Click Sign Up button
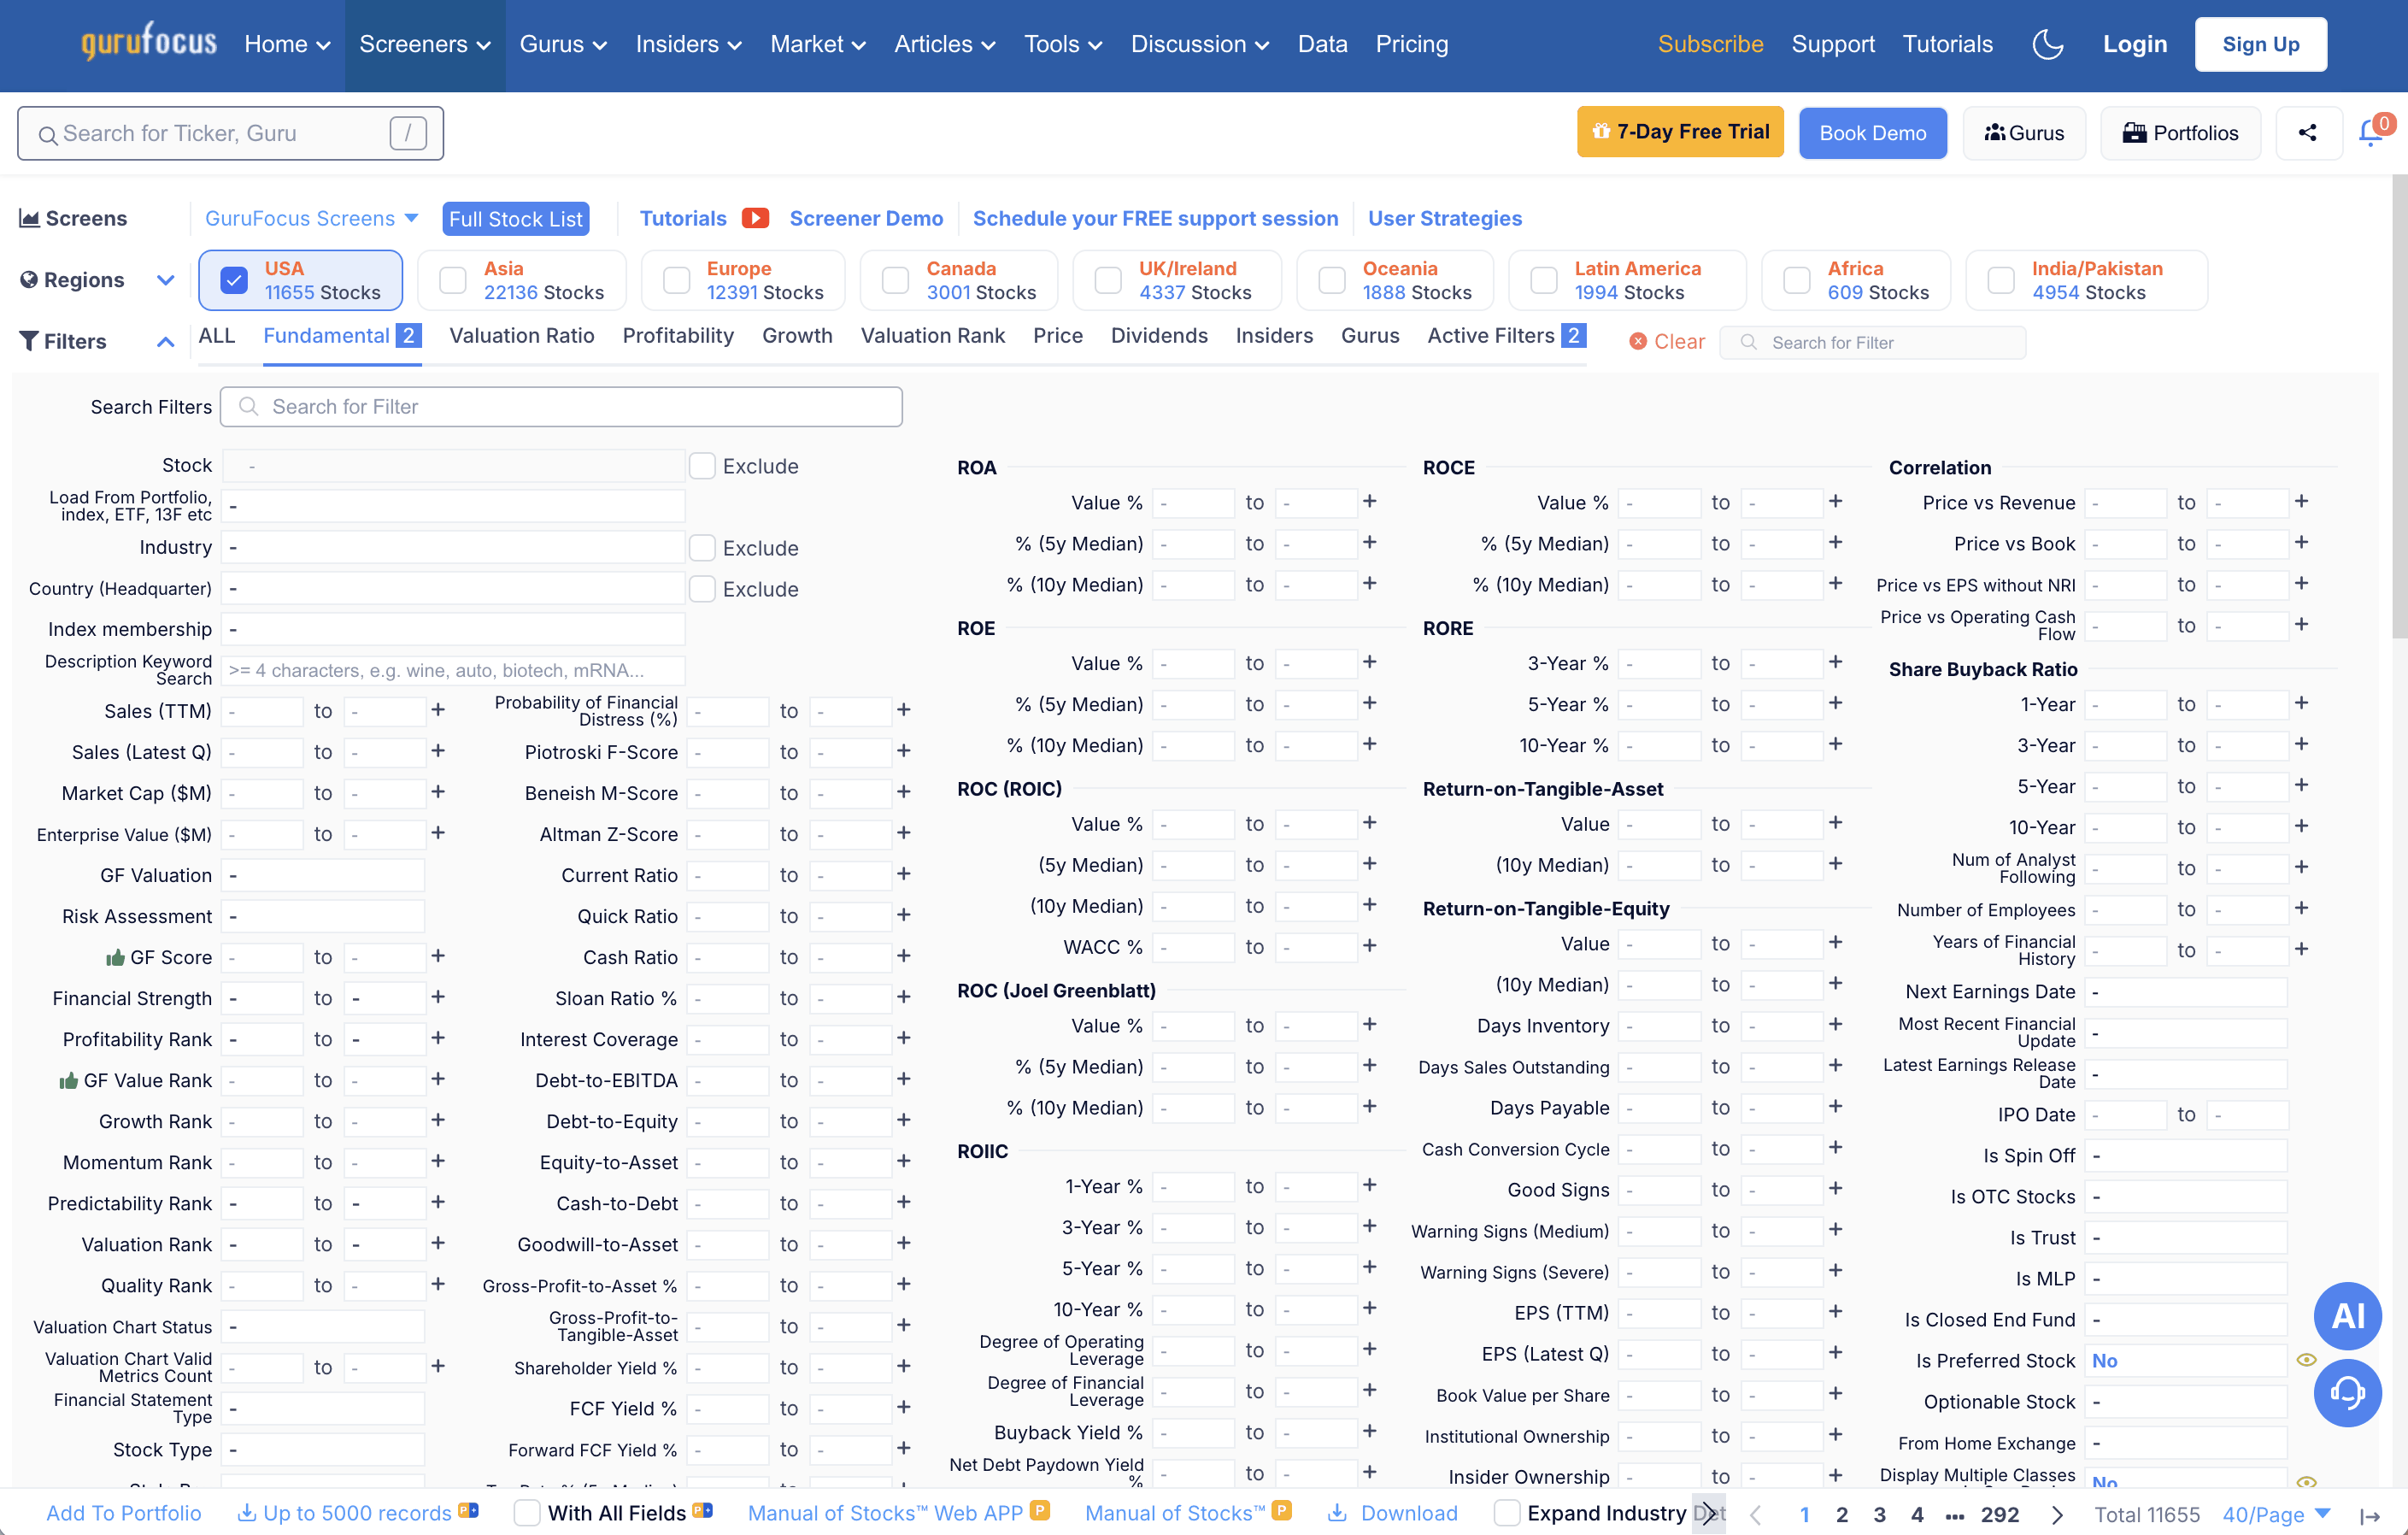The height and width of the screenshot is (1535, 2408). (2260, 44)
